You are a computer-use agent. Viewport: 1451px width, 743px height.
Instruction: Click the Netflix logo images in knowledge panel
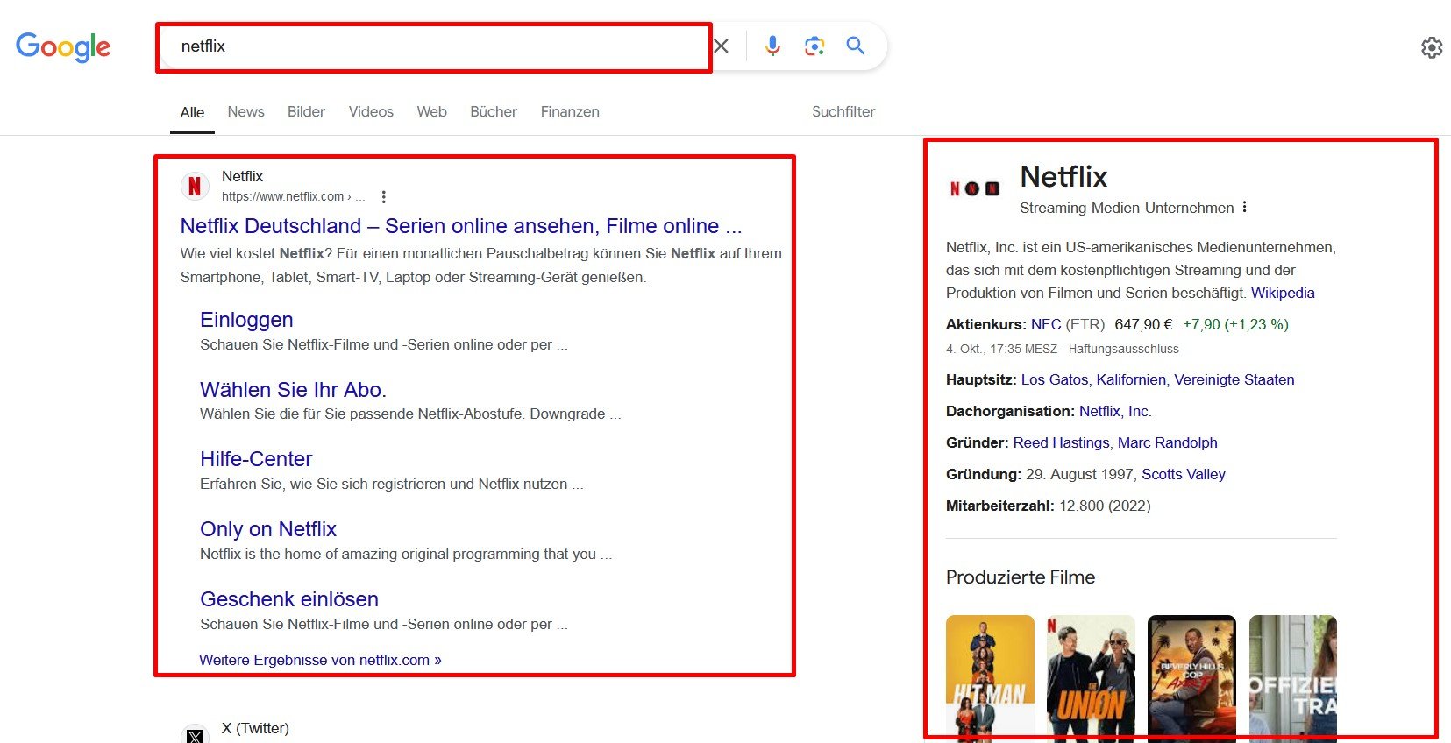click(x=976, y=188)
